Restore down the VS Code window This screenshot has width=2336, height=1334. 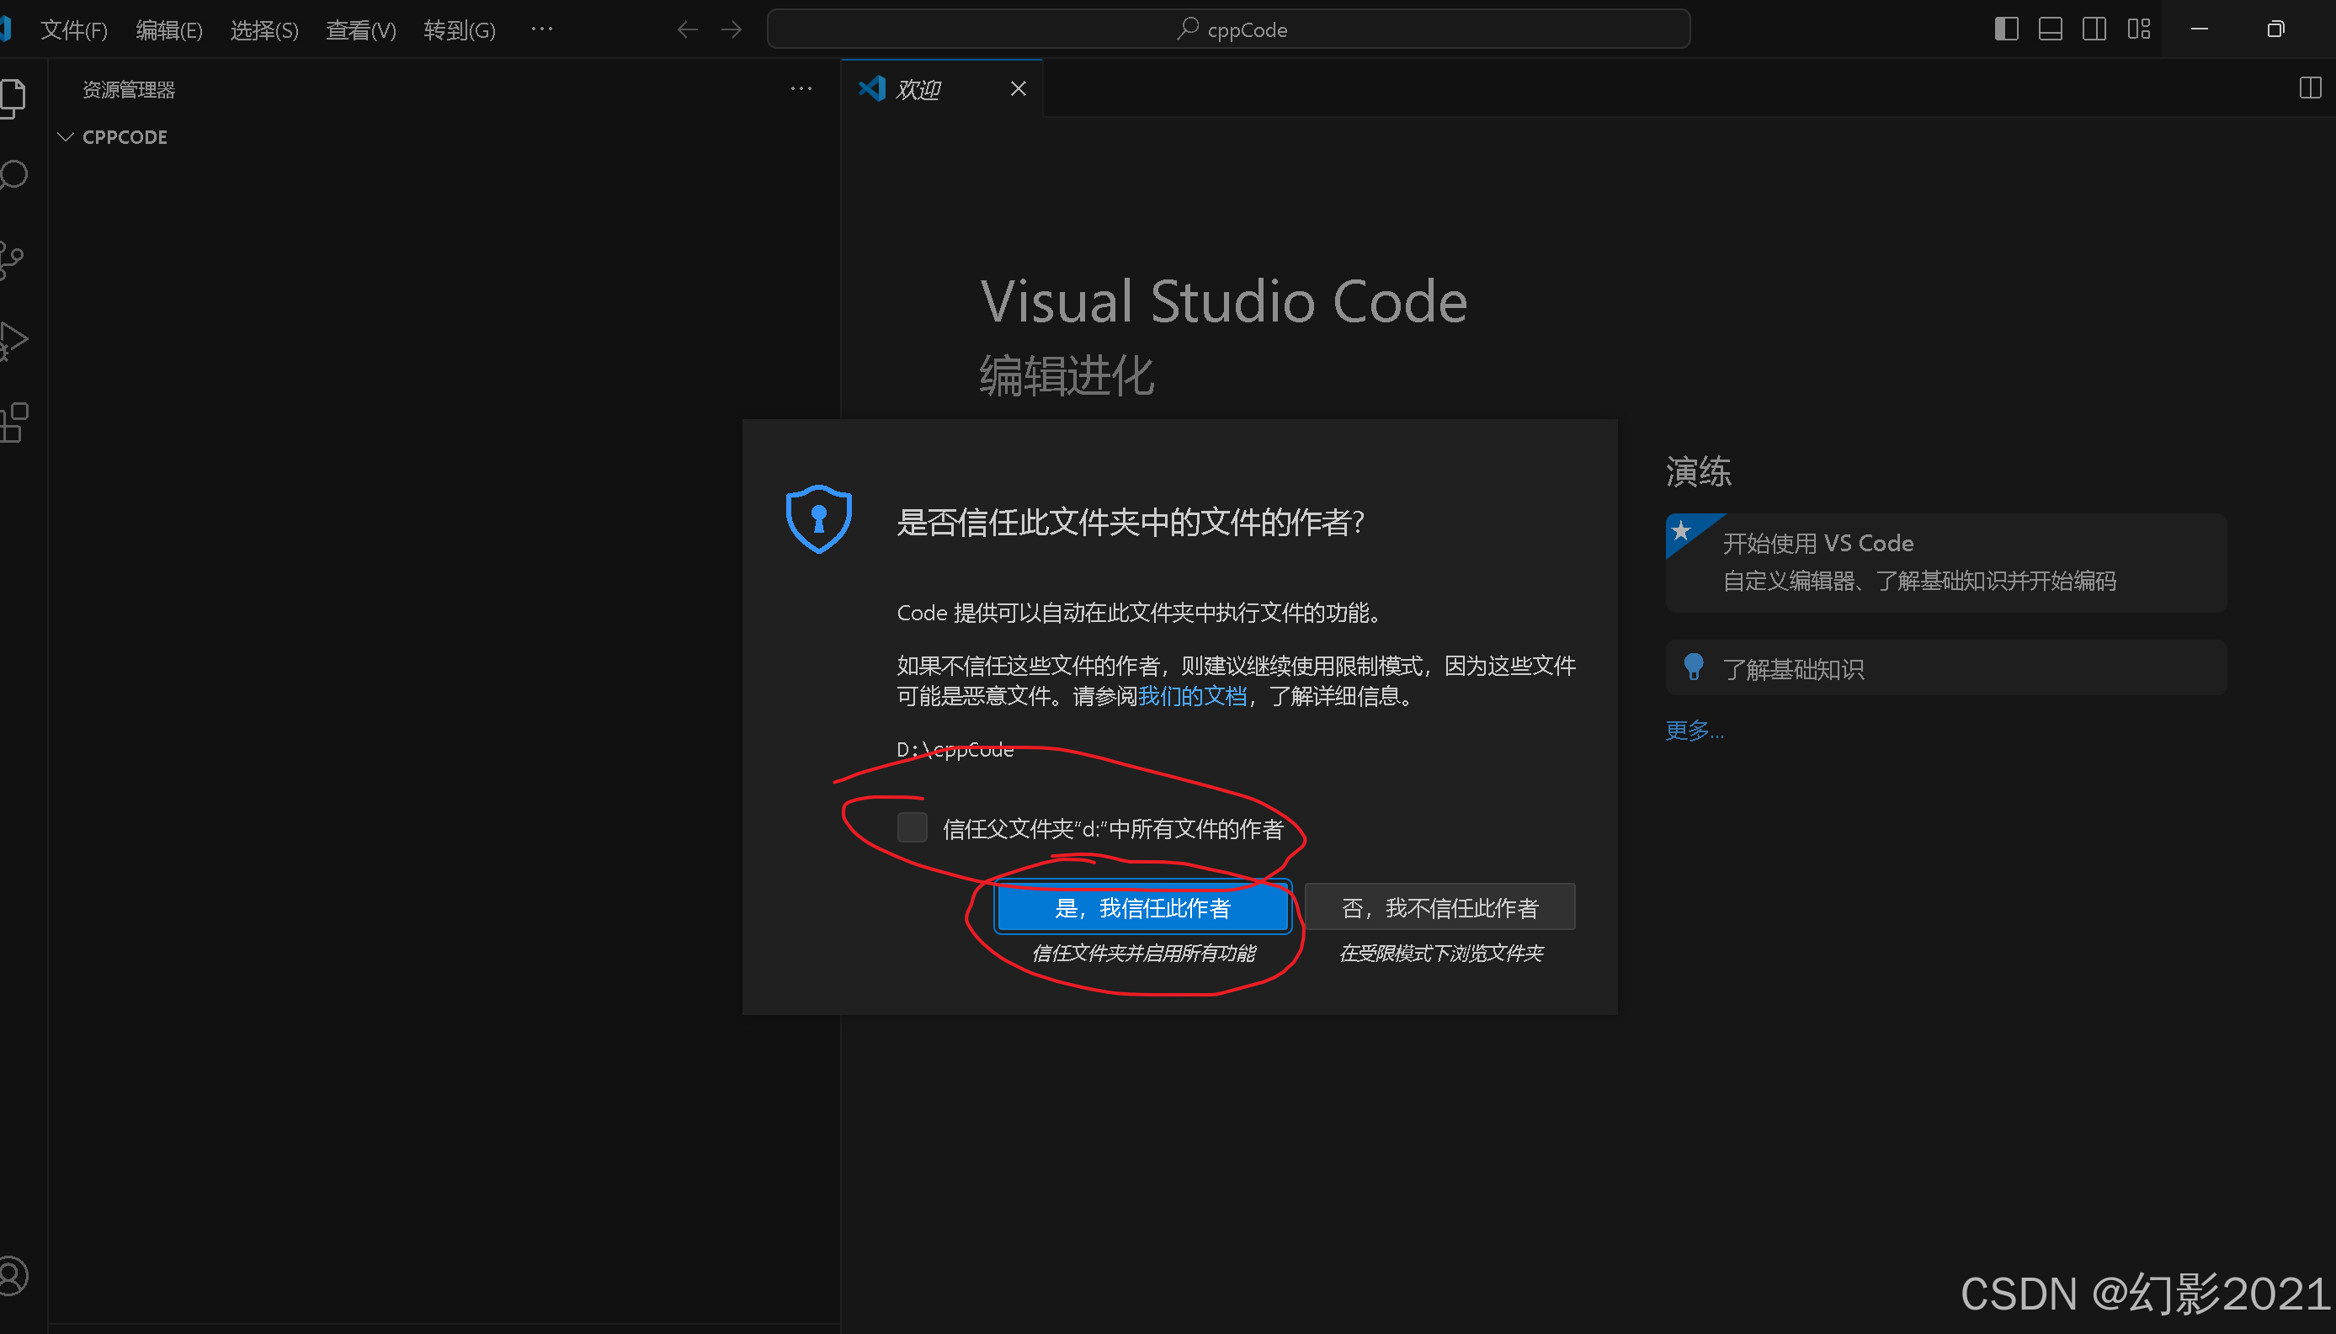(x=2275, y=29)
